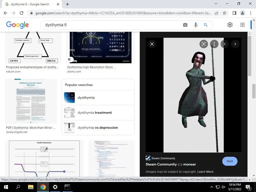Screen dimensions: 256x192
Task: Close the image preview panel
Action: tap(152, 44)
